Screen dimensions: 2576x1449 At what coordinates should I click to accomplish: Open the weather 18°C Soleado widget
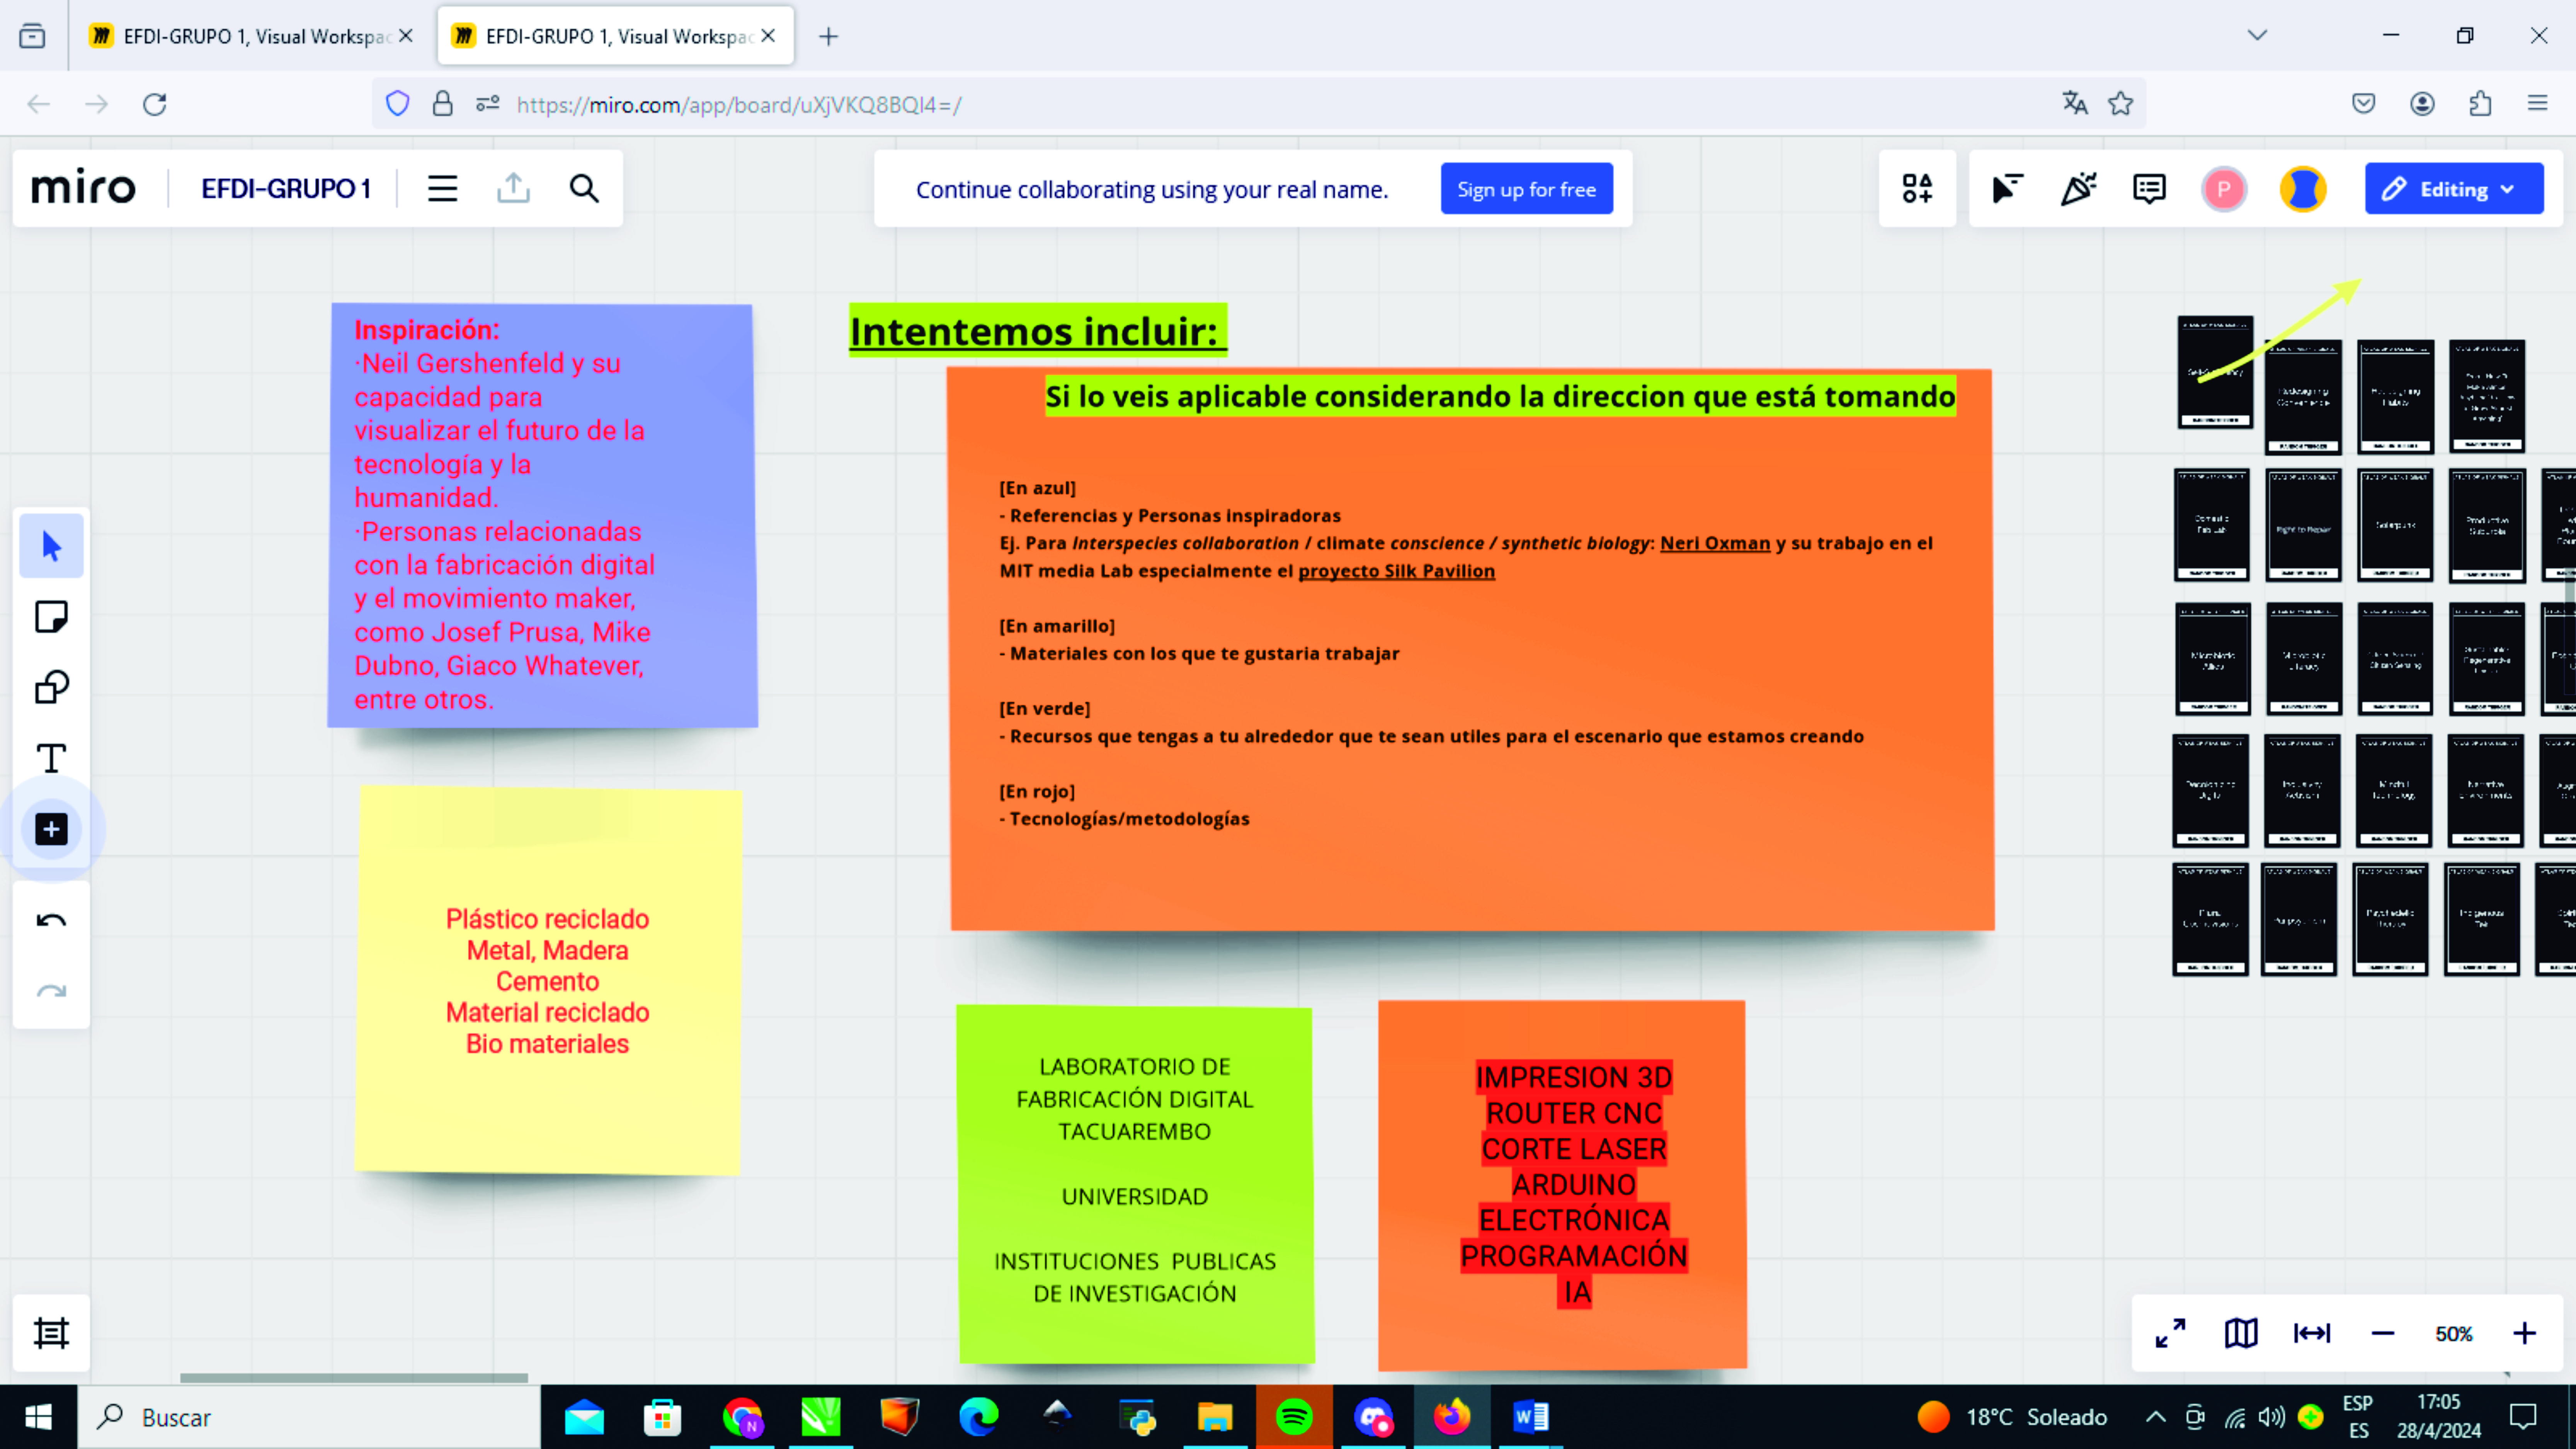[2012, 1417]
